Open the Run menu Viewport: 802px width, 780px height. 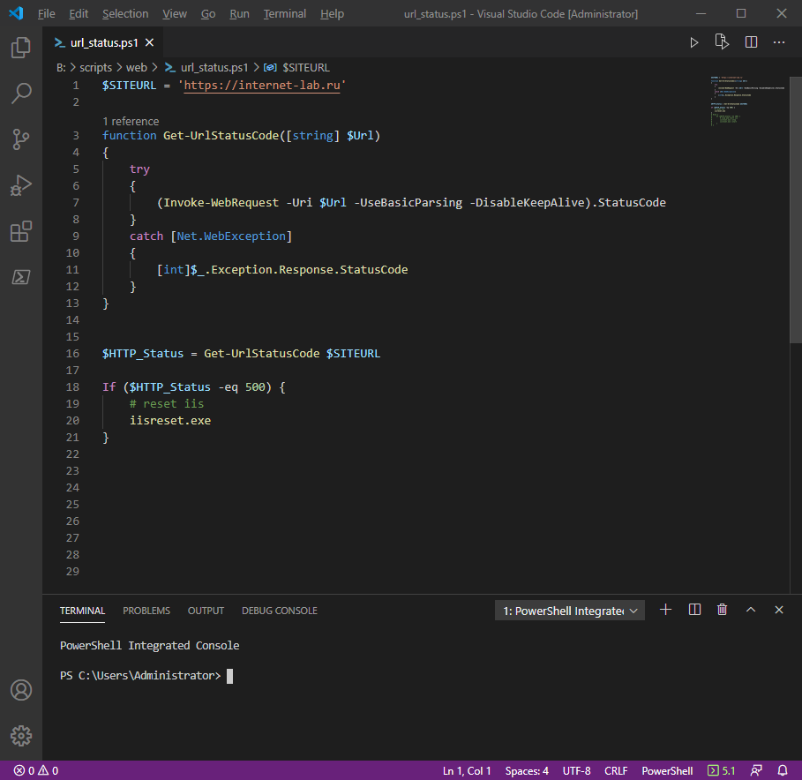click(x=239, y=14)
